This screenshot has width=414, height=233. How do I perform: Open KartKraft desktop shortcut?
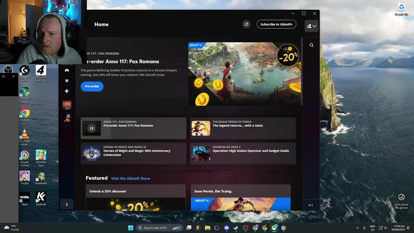click(41, 199)
